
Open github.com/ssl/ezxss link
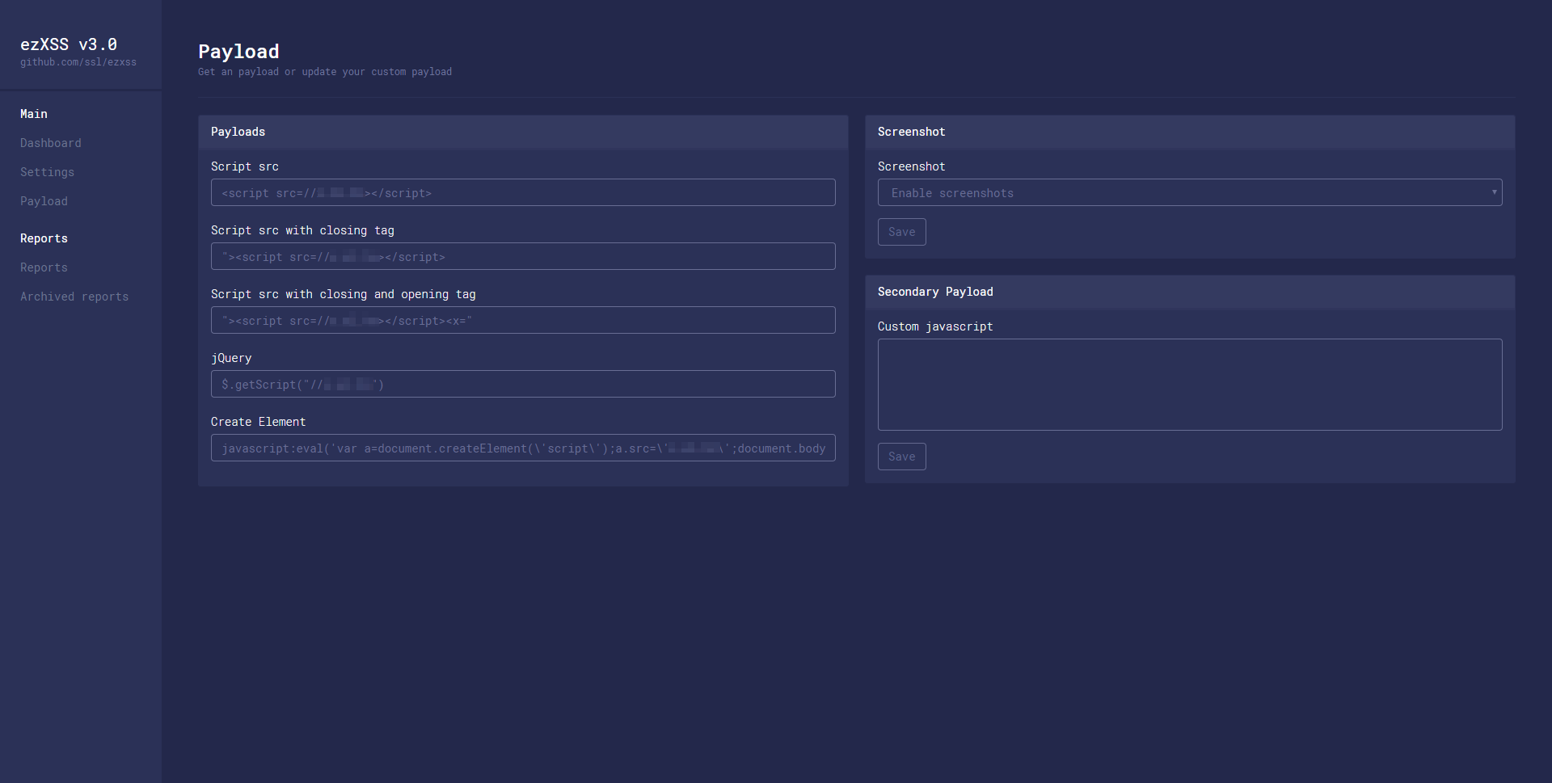[x=78, y=62]
